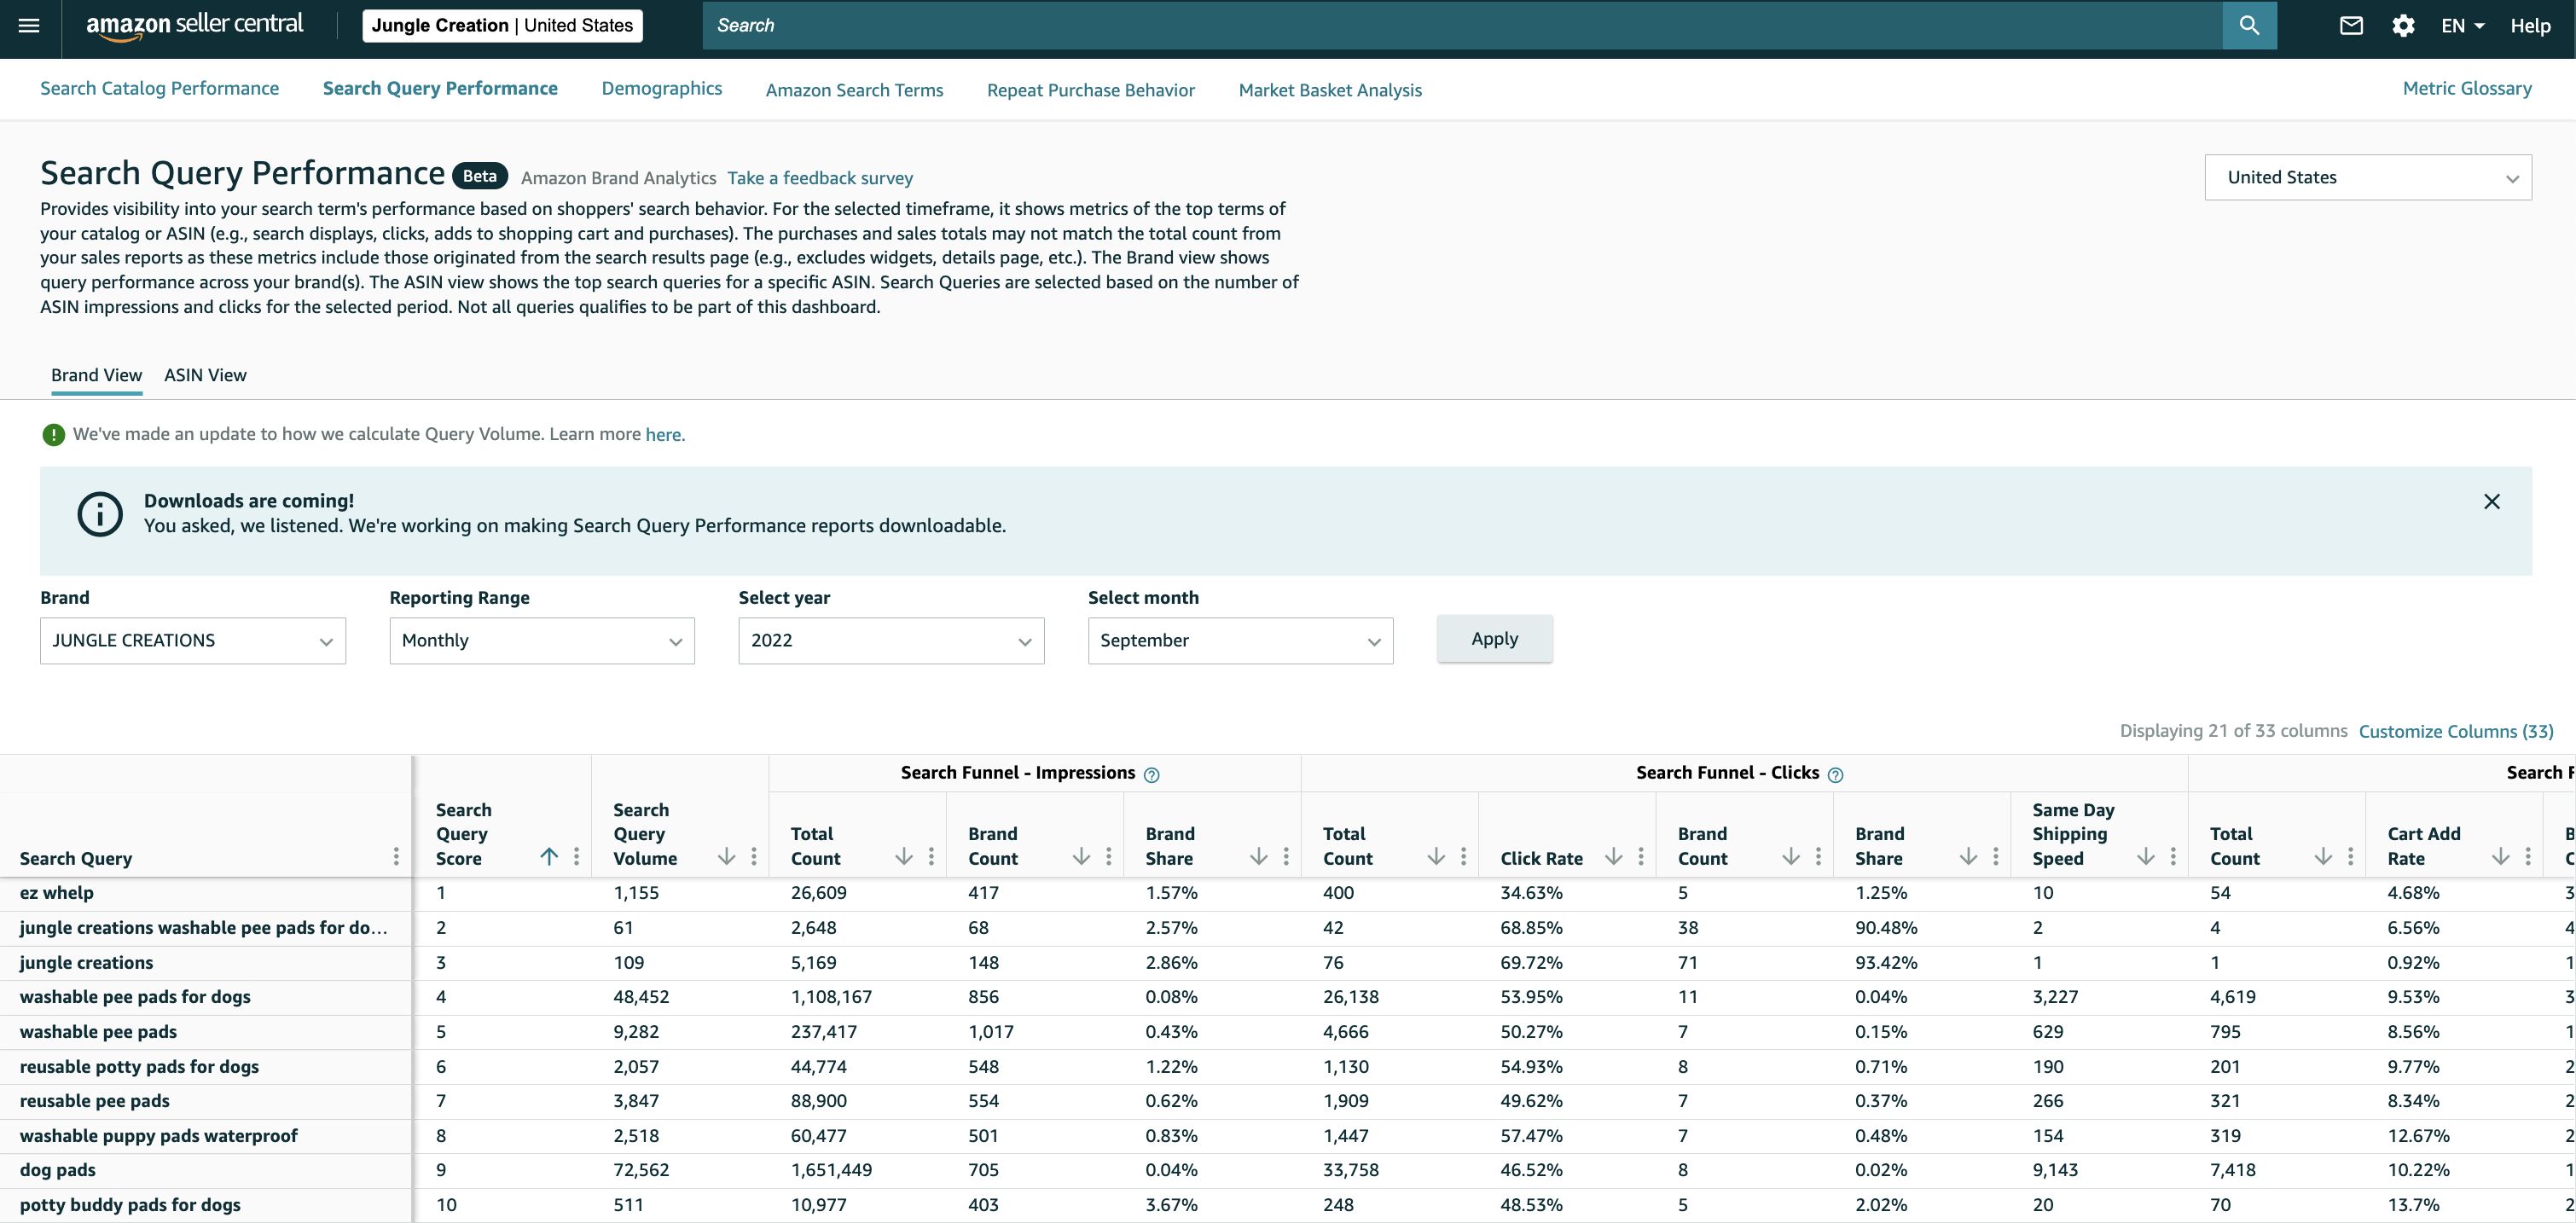Expand the Brand dropdown JUNGLE CREATIONS
Image resolution: width=2576 pixels, height=1223 pixels.
pyautogui.click(x=193, y=640)
